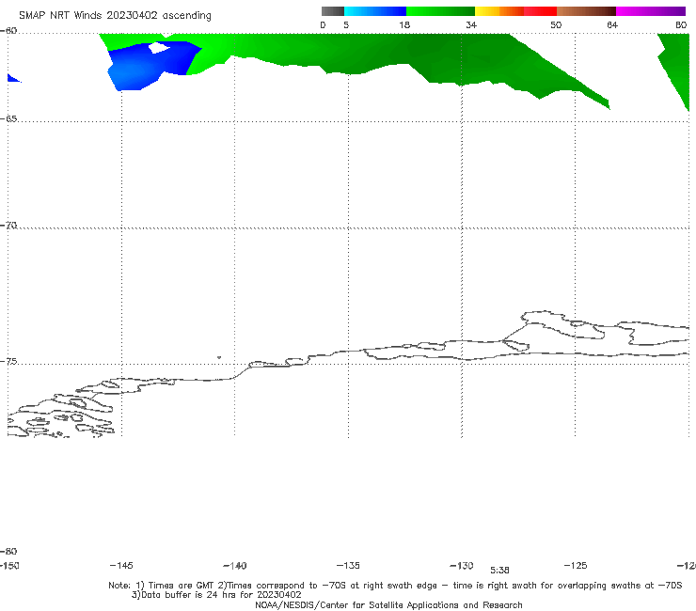
Task: Click the latitude label '-70'
Action: pos(8,226)
